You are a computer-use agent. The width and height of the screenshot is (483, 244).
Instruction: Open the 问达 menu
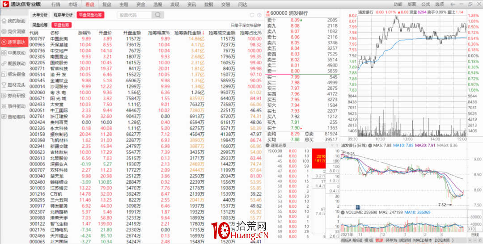coord(242,4)
